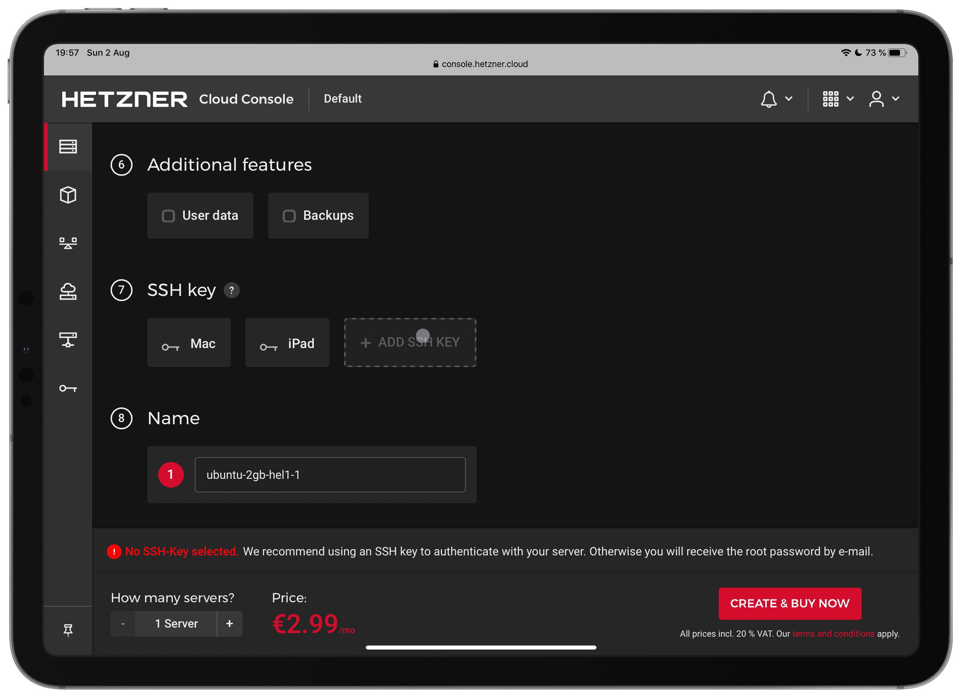Click the Cloud Console title
This screenshot has width=963, height=699.
[x=246, y=99]
